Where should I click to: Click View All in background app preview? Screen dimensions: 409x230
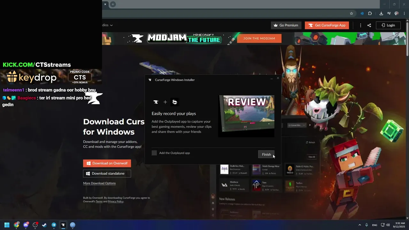(312, 157)
